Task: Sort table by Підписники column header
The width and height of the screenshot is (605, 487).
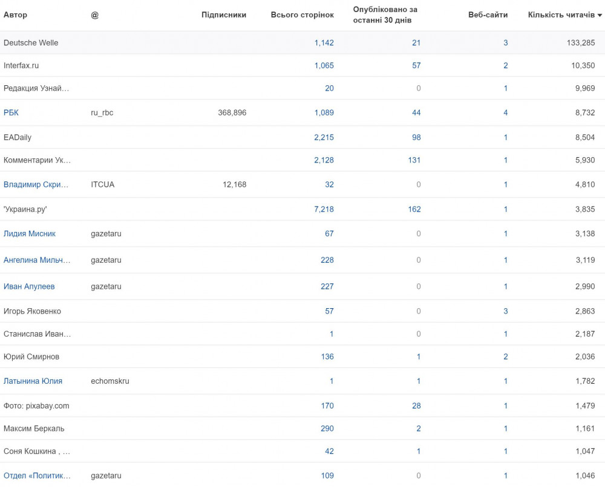Action: coord(224,15)
